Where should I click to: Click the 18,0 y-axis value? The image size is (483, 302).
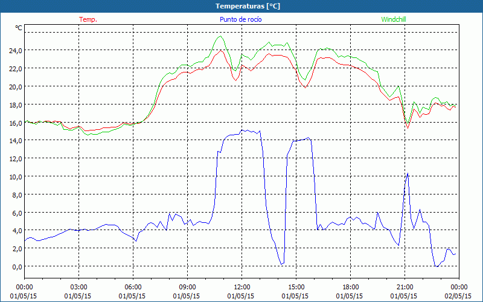tap(16, 104)
